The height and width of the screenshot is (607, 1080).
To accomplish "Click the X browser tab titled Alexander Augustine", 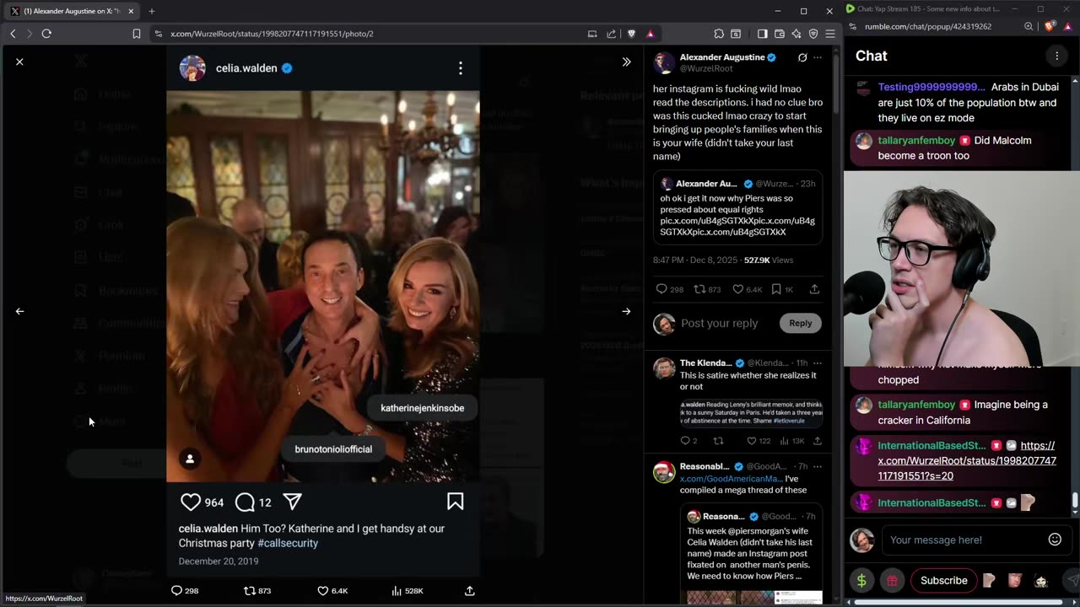I will pos(71,11).
